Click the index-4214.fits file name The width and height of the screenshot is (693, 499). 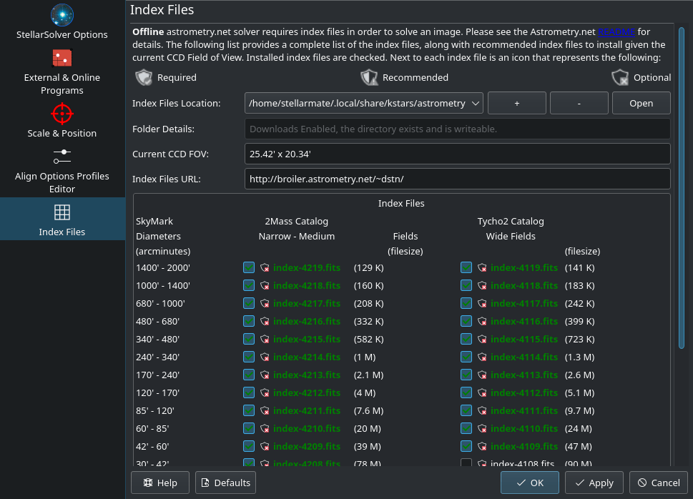[307, 357]
